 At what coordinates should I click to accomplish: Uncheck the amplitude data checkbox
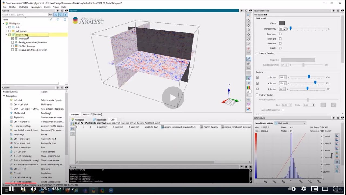tap(12, 38)
